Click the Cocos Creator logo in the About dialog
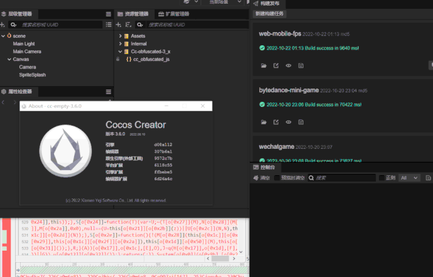 [x=65, y=151]
